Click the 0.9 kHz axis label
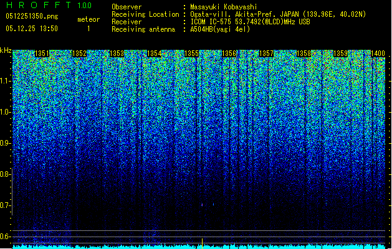The image size is (392, 249). [5, 143]
